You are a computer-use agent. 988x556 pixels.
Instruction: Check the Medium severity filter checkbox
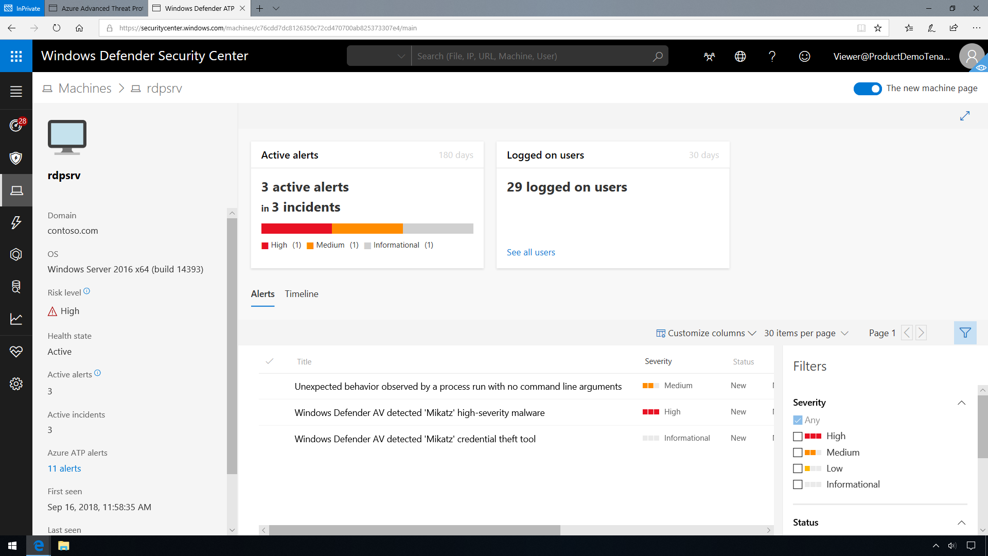[797, 452]
